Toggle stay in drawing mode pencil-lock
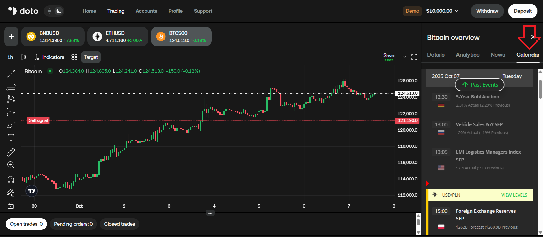Image resolution: width=543 pixels, height=237 pixels. (x=11, y=193)
